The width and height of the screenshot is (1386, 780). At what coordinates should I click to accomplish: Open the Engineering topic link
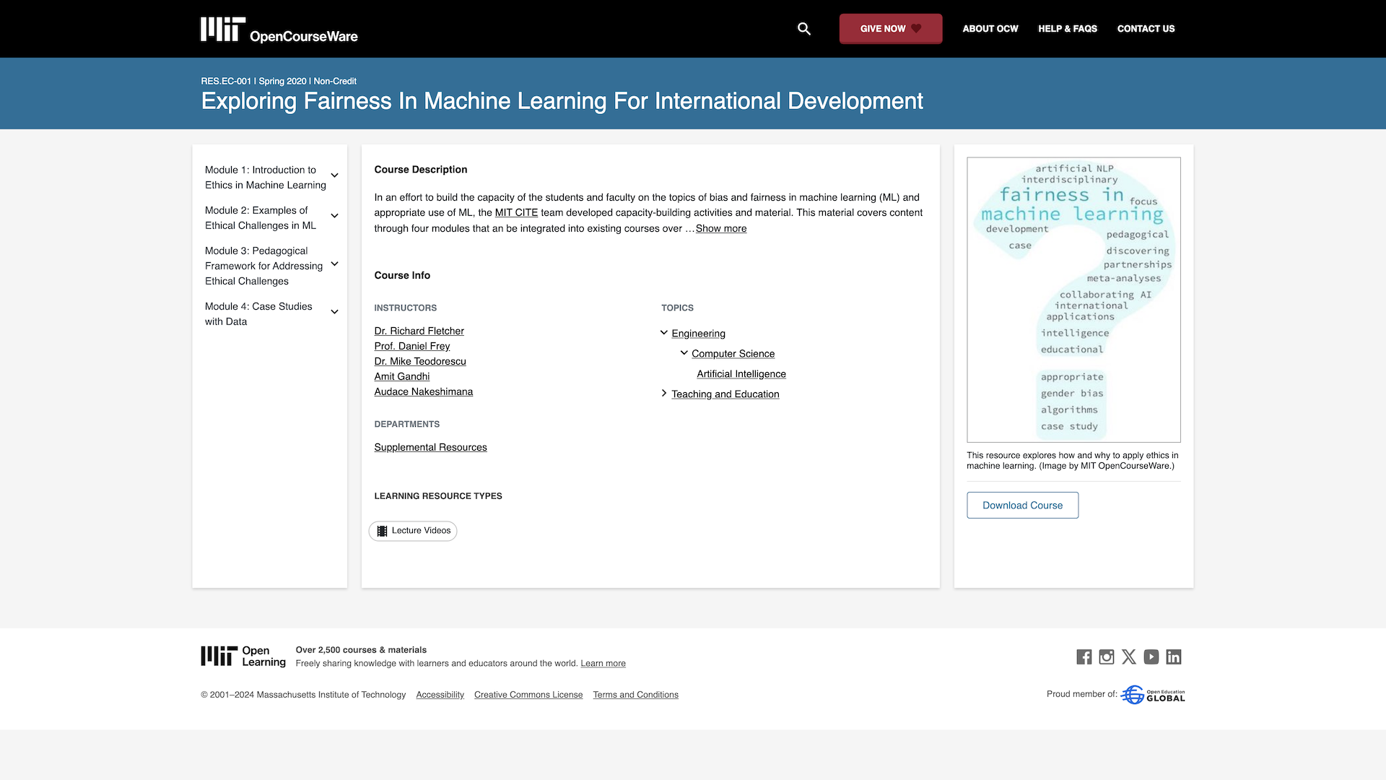point(698,334)
